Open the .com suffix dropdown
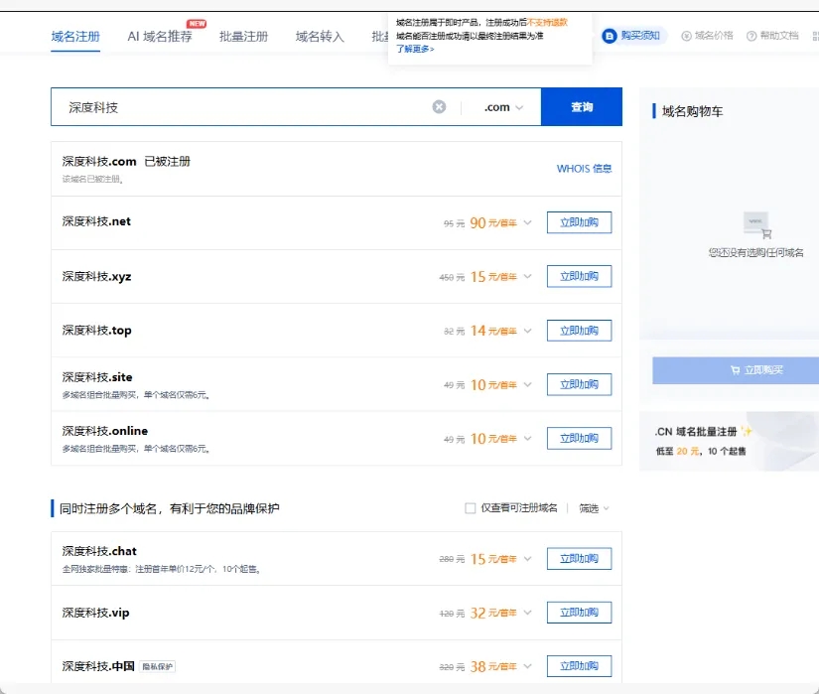819x694 pixels. coord(500,106)
